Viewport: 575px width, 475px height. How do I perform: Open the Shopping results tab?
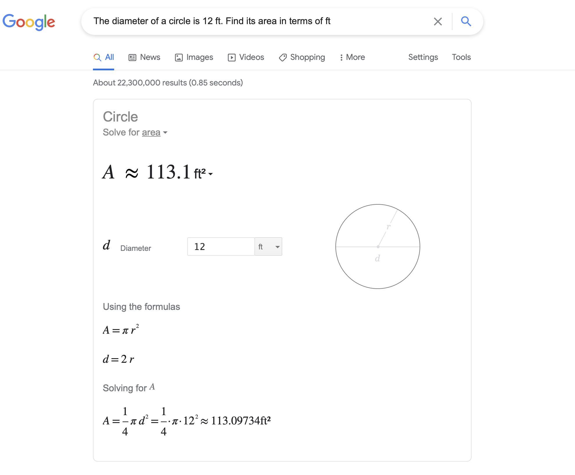(307, 57)
